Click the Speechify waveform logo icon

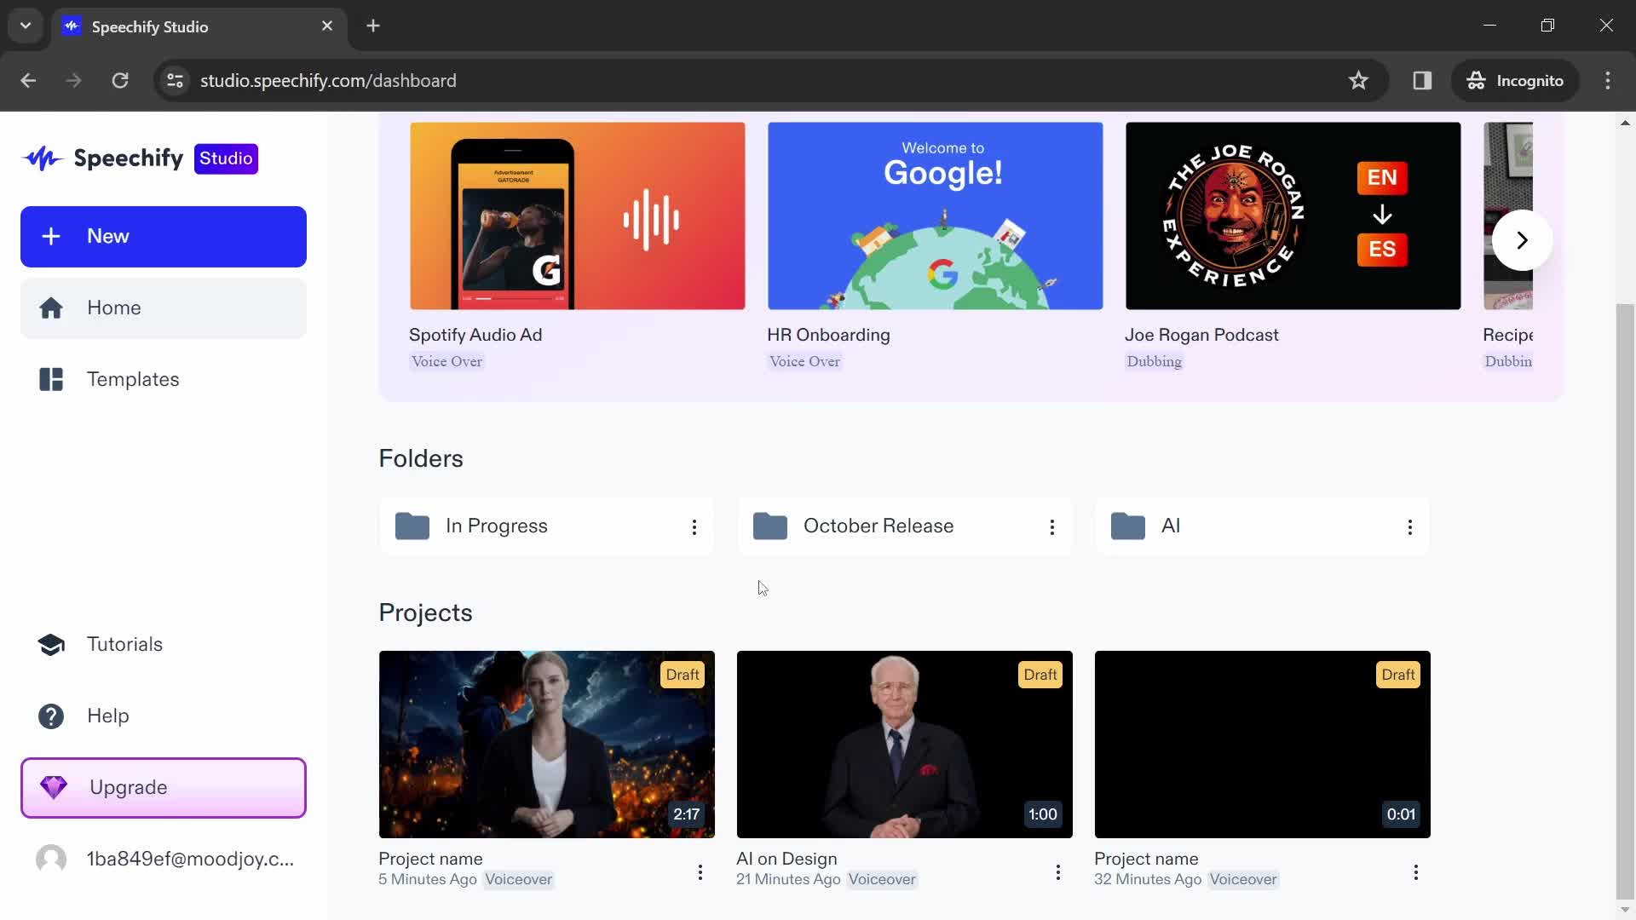click(x=43, y=158)
